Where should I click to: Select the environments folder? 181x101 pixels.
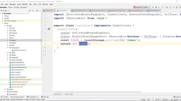tap(13, 92)
